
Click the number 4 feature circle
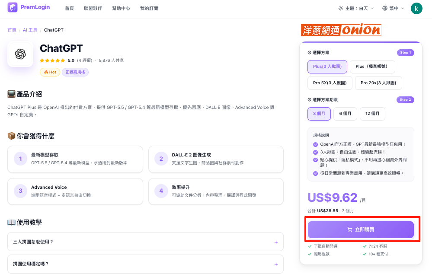161,191
